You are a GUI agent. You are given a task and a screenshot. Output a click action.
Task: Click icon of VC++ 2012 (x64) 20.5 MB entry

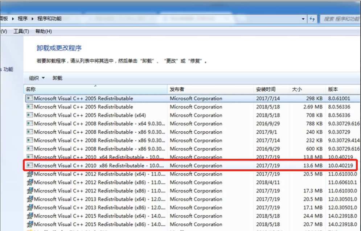tap(30, 174)
